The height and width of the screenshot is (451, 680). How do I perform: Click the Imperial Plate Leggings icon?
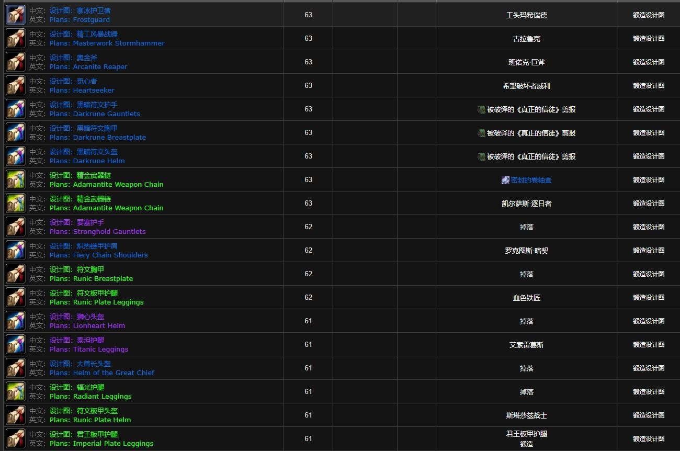click(x=16, y=439)
